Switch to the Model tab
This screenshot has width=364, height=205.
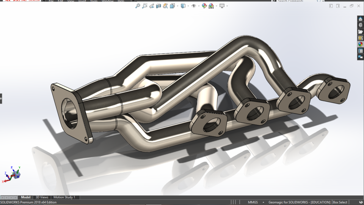click(x=25, y=197)
